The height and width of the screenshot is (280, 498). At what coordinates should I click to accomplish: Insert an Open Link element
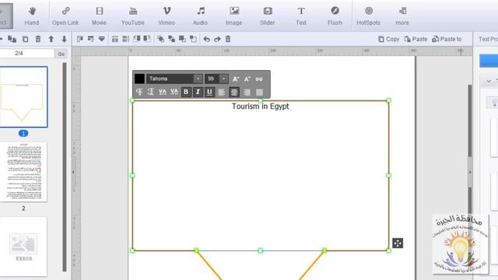pyautogui.click(x=65, y=16)
